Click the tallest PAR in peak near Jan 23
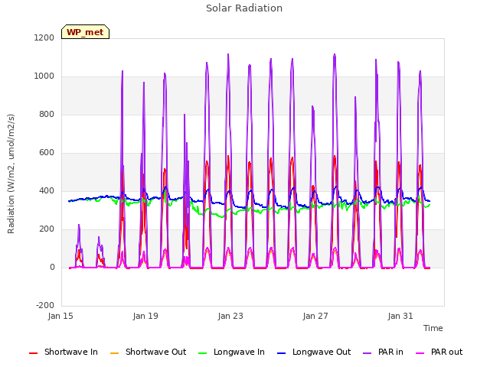Viewport: 490px width, 367px height. [x=228, y=54]
